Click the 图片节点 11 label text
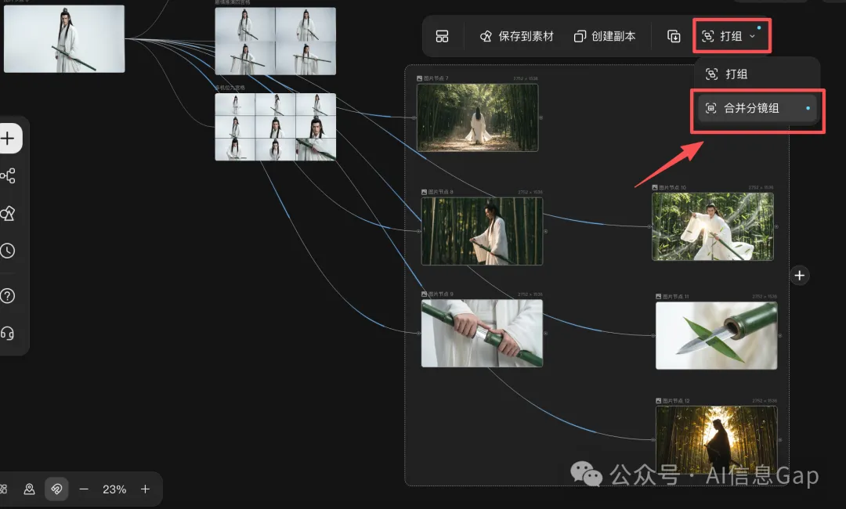Screen dimensions: 846x509 coord(676,297)
